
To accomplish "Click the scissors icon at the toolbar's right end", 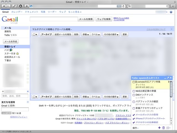I will 173,6.
